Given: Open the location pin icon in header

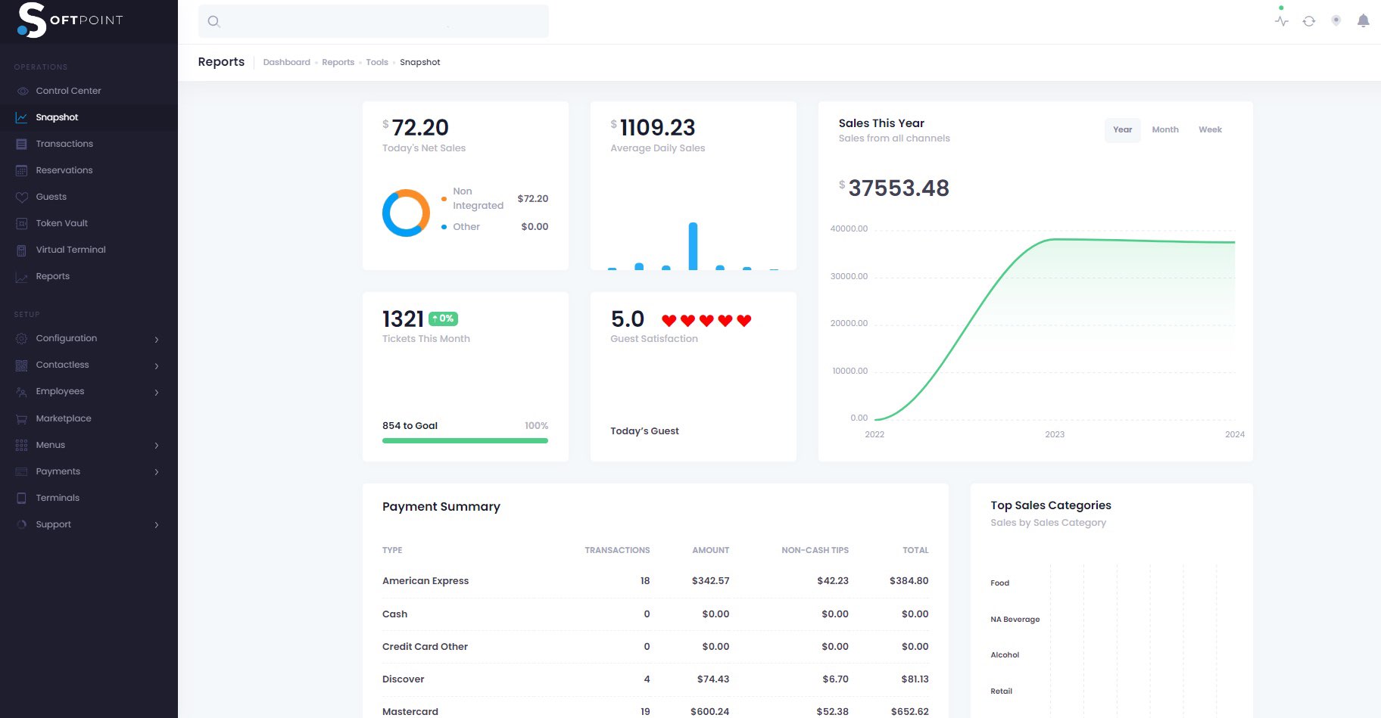Looking at the screenshot, I should 1336,21.
